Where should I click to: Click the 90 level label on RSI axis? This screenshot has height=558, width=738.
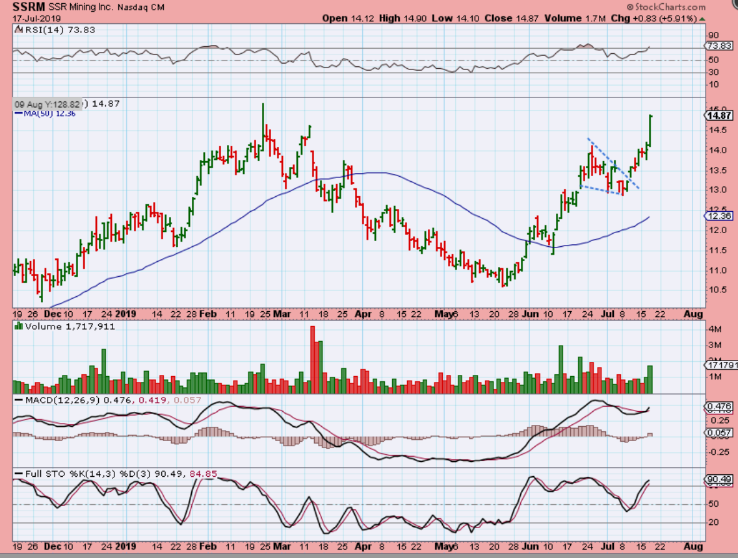(713, 35)
